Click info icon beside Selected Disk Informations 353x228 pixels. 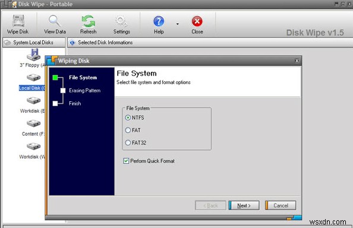pyautogui.click(x=72, y=42)
